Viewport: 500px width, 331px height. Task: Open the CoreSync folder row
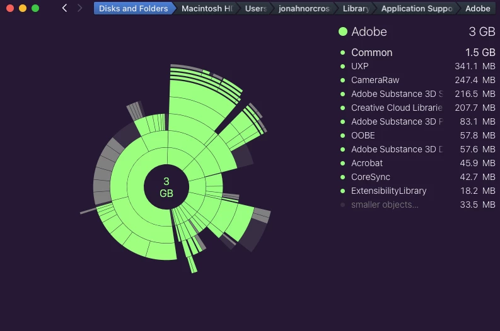(417, 177)
